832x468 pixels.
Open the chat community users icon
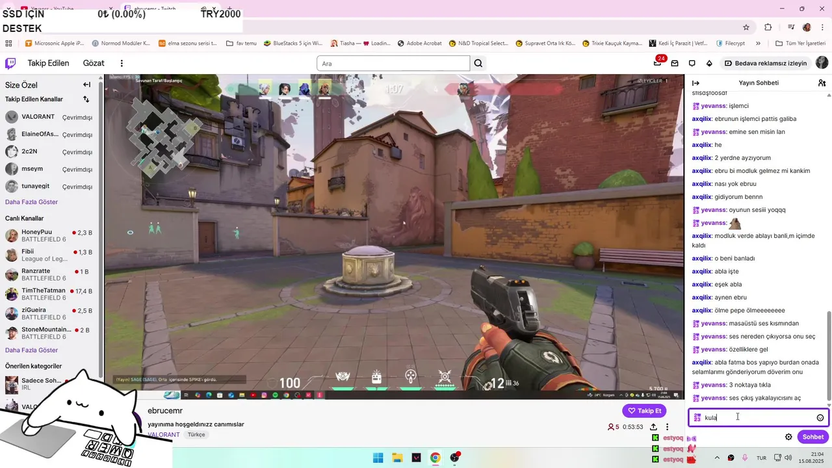pyautogui.click(x=822, y=83)
